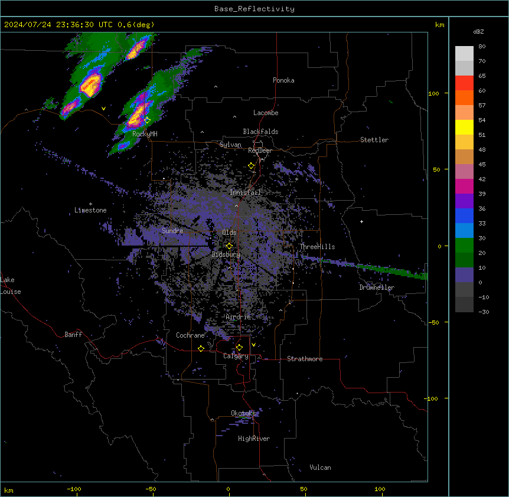Click the Ponoka town label
This screenshot has width=509, height=497.
(x=283, y=80)
